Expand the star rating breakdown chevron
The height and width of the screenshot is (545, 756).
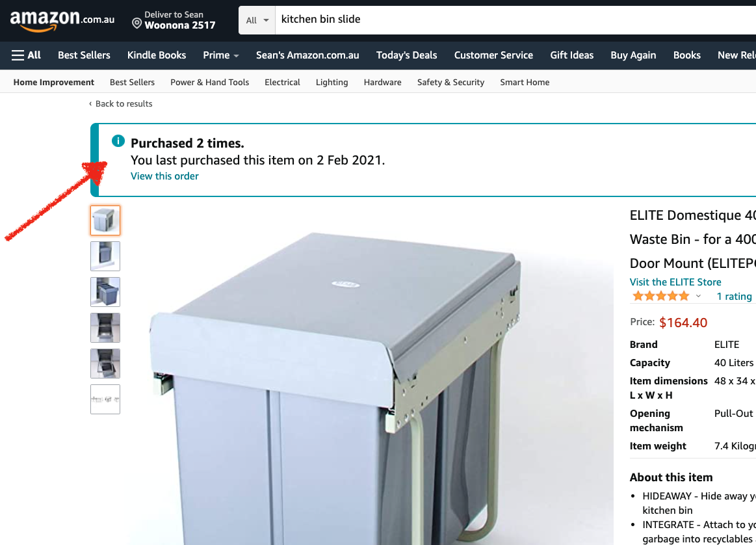(x=698, y=296)
